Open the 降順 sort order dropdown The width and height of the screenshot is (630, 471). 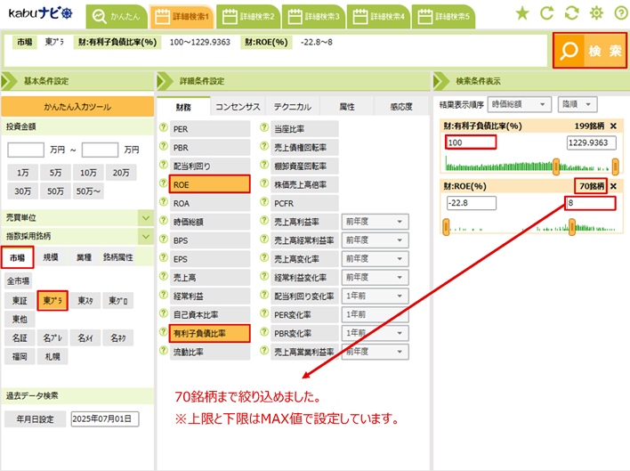577,104
